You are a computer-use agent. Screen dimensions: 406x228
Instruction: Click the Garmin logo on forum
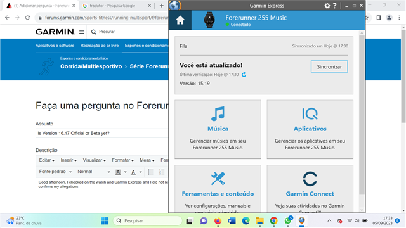(x=55, y=32)
